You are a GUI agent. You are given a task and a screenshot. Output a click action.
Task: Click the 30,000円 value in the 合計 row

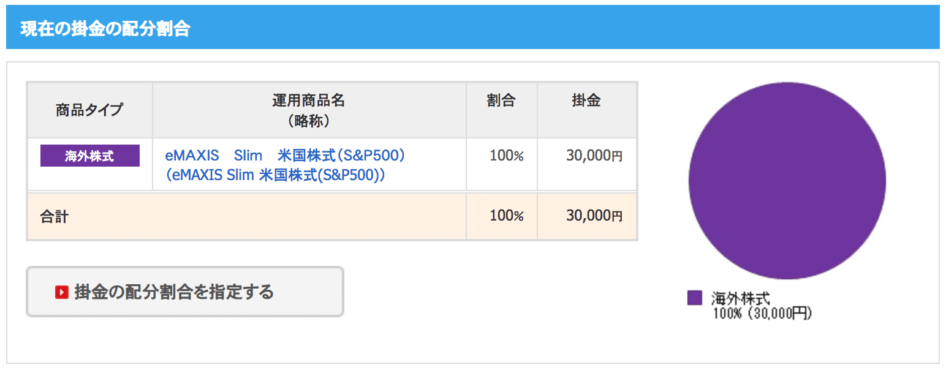click(x=594, y=216)
